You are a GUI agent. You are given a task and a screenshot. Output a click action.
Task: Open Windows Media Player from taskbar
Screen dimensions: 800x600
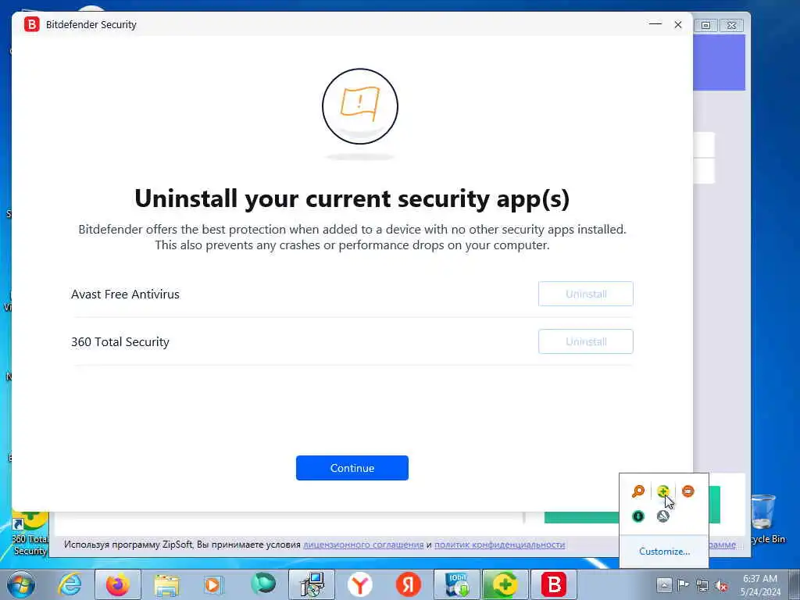tap(214, 584)
